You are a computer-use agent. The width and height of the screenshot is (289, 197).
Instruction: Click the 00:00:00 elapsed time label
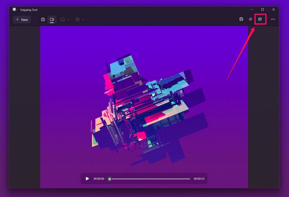(99, 179)
